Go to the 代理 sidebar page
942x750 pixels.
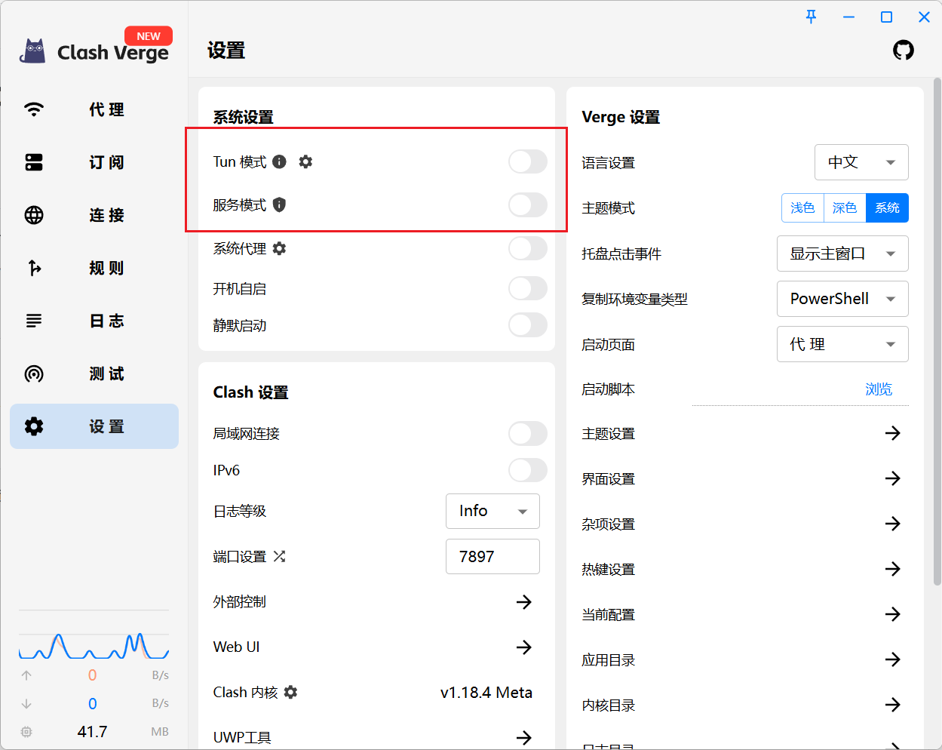[x=94, y=109]
